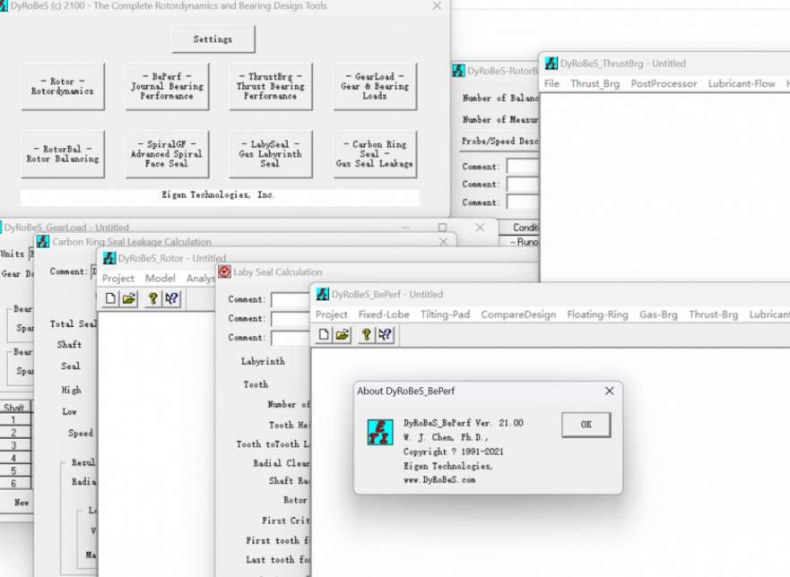Open Thrust-Brg menu in BePerf

click(x=714, y=314)
